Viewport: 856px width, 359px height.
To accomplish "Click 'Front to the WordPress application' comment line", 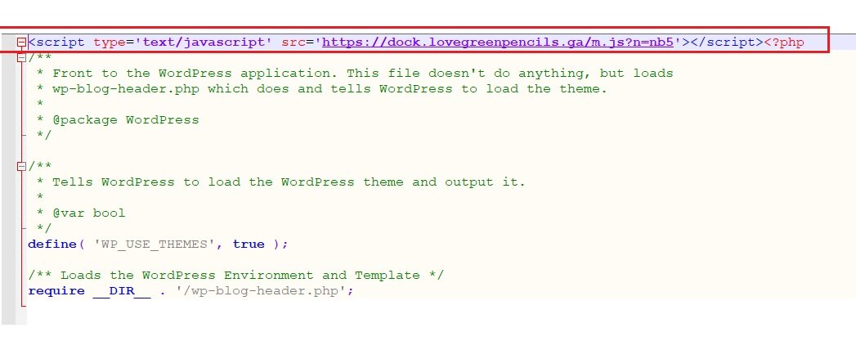I will (x=354, y=74).
